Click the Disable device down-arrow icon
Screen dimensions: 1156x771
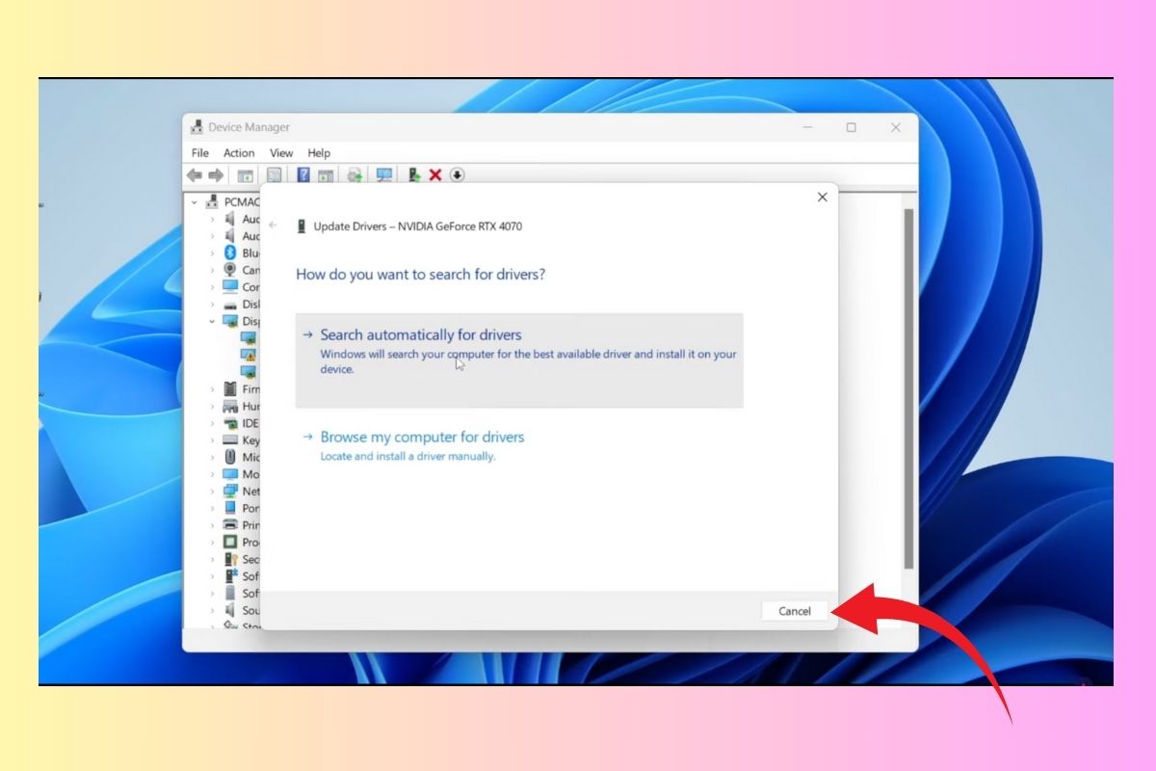[458, 174]
